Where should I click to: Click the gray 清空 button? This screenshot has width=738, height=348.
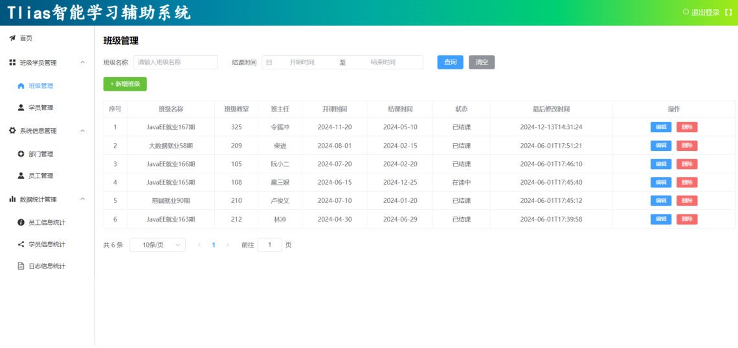click(482, 62)
